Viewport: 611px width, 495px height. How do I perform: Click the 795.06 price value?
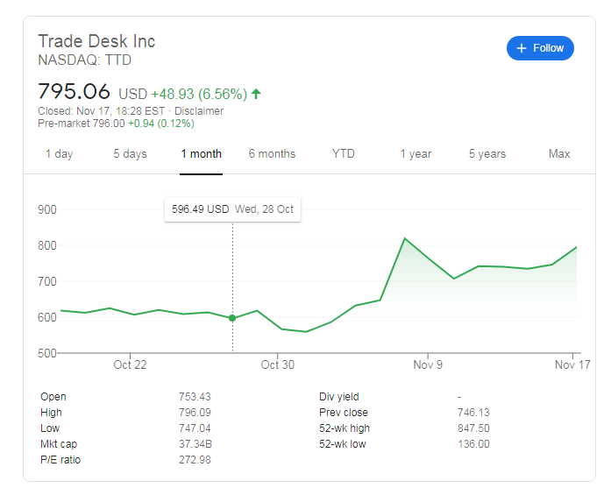click(74, 91)
